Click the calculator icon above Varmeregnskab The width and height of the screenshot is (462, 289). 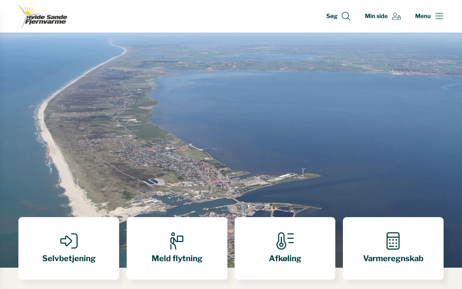393,241
